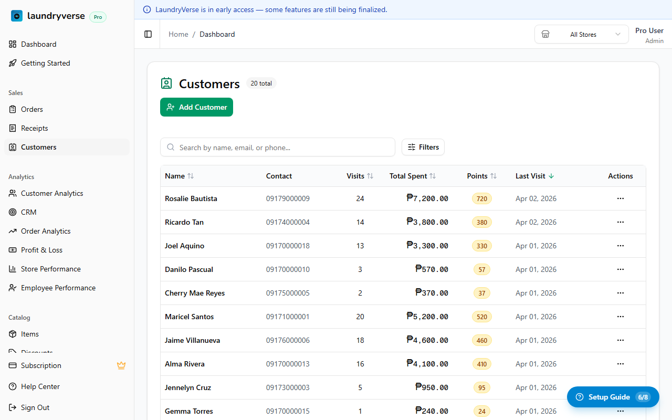Open actions menu for Rosalie Bautista
The image size is (672, 420).
click(620, 198)
